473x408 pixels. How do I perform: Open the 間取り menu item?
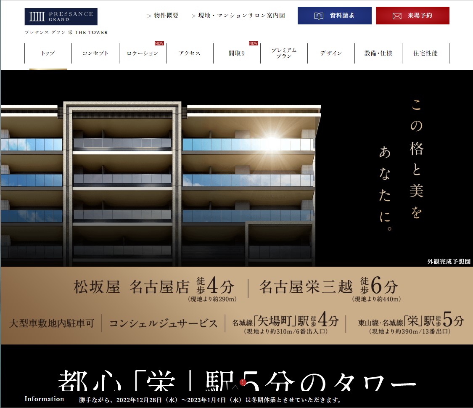[237, 53]
